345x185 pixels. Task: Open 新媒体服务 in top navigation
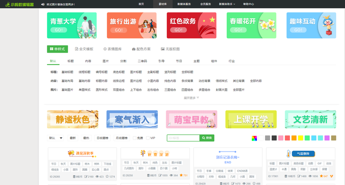184,4
